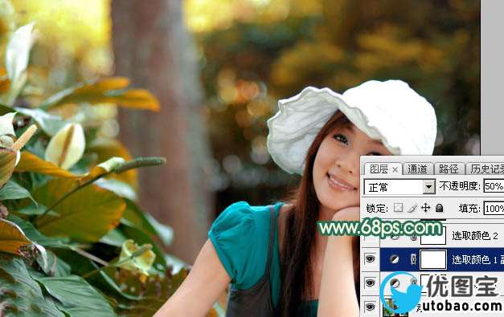Screen dimensions: 504x317
Task: Click the 填充 fill field showing 100%
Action: point(494,209)
